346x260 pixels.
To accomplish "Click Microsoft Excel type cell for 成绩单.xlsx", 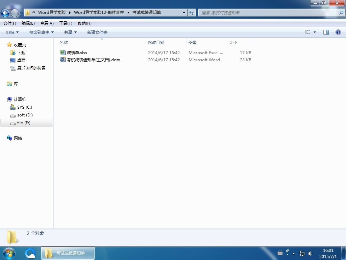I will tap(206, 52).
